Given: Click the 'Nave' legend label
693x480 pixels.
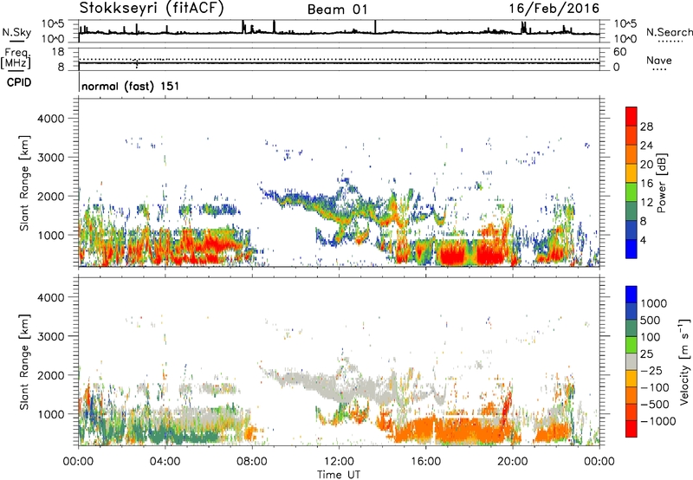Looking at the screenshot, I should point(659,60).
